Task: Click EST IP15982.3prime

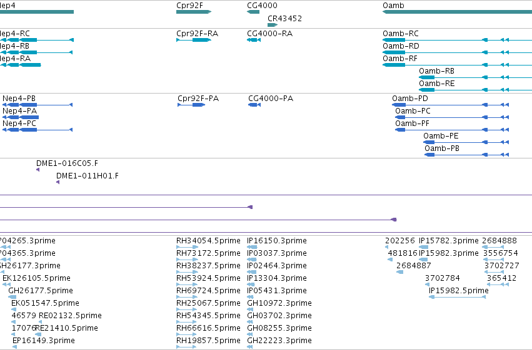Action: [448, 253]
